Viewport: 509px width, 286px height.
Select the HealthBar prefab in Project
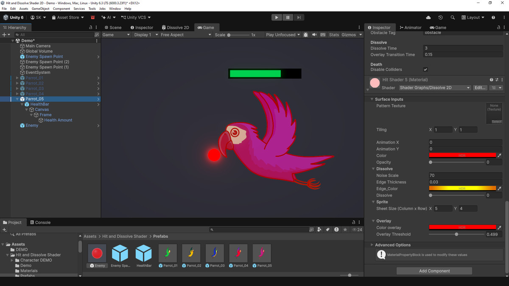click(x=144, y=253)
